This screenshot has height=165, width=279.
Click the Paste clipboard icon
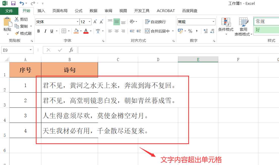[8, 22]
